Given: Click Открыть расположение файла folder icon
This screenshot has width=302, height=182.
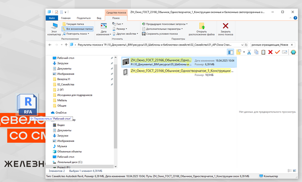Looking at the screenshot, I should [202, 26].
